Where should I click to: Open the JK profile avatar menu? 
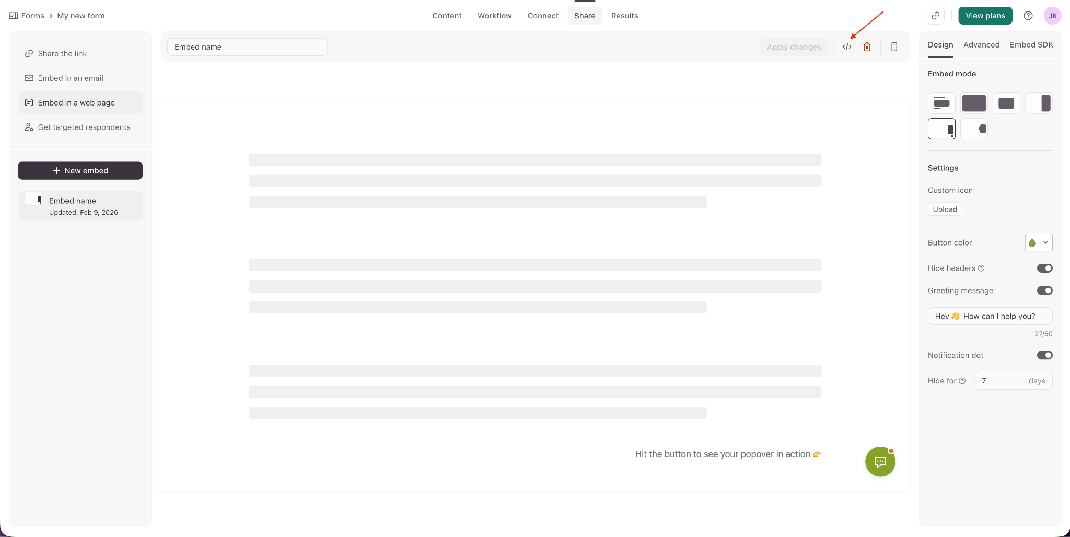1052,16
